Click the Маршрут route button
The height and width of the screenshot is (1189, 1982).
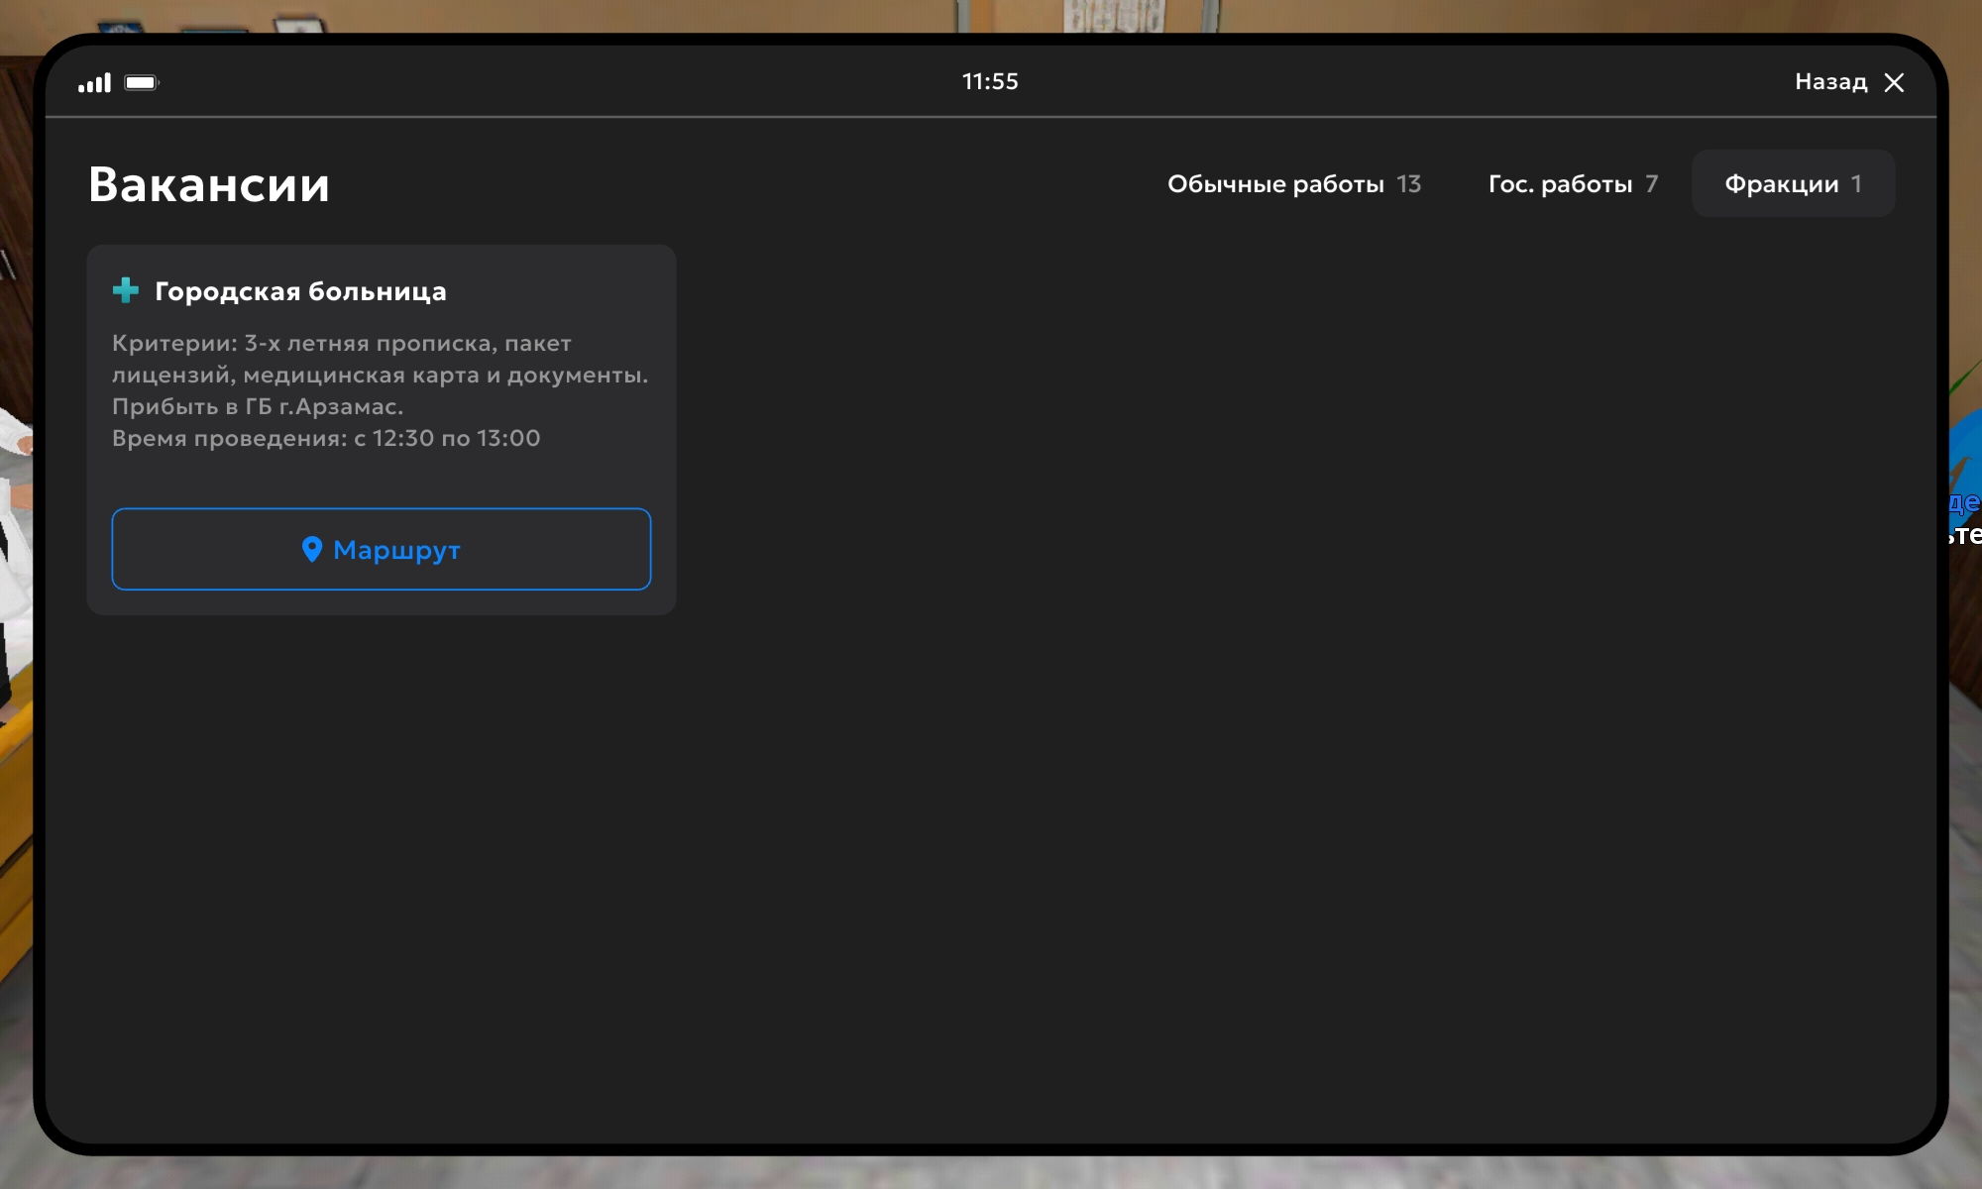click(382, 549)
